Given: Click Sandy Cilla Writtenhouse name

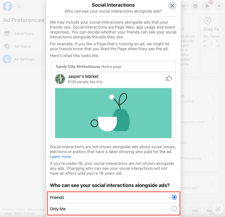Looking at the screenshot, I should click(78, 67).
